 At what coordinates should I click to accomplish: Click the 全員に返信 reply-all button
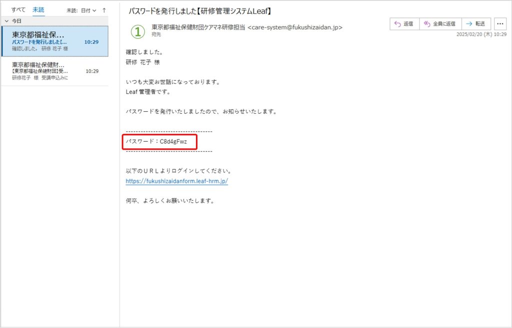coord(440,24)
